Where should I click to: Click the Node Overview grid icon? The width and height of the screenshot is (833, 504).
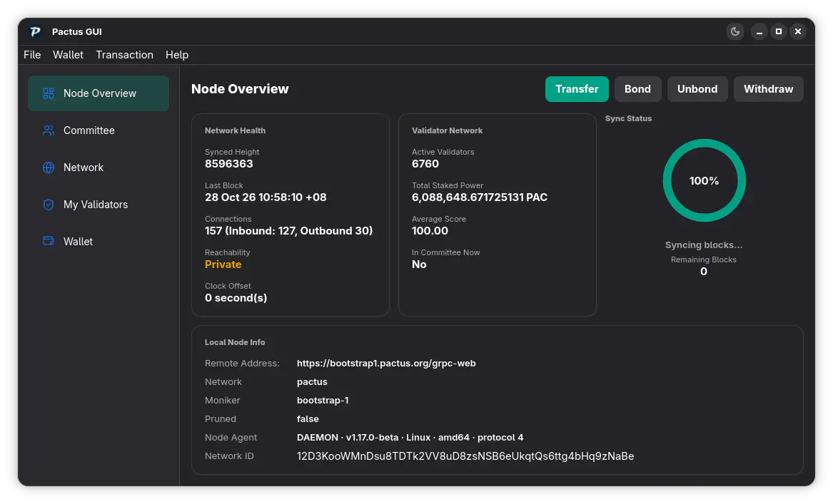(x=49, y=93)
